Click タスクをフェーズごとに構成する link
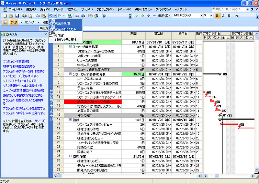 tap(21, 76)
